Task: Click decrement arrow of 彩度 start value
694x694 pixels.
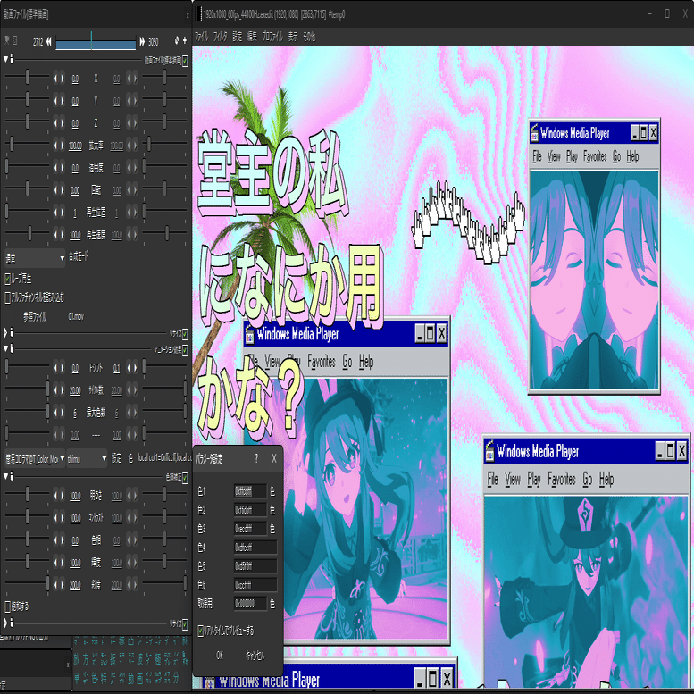Action: click(x=55, y=585)
